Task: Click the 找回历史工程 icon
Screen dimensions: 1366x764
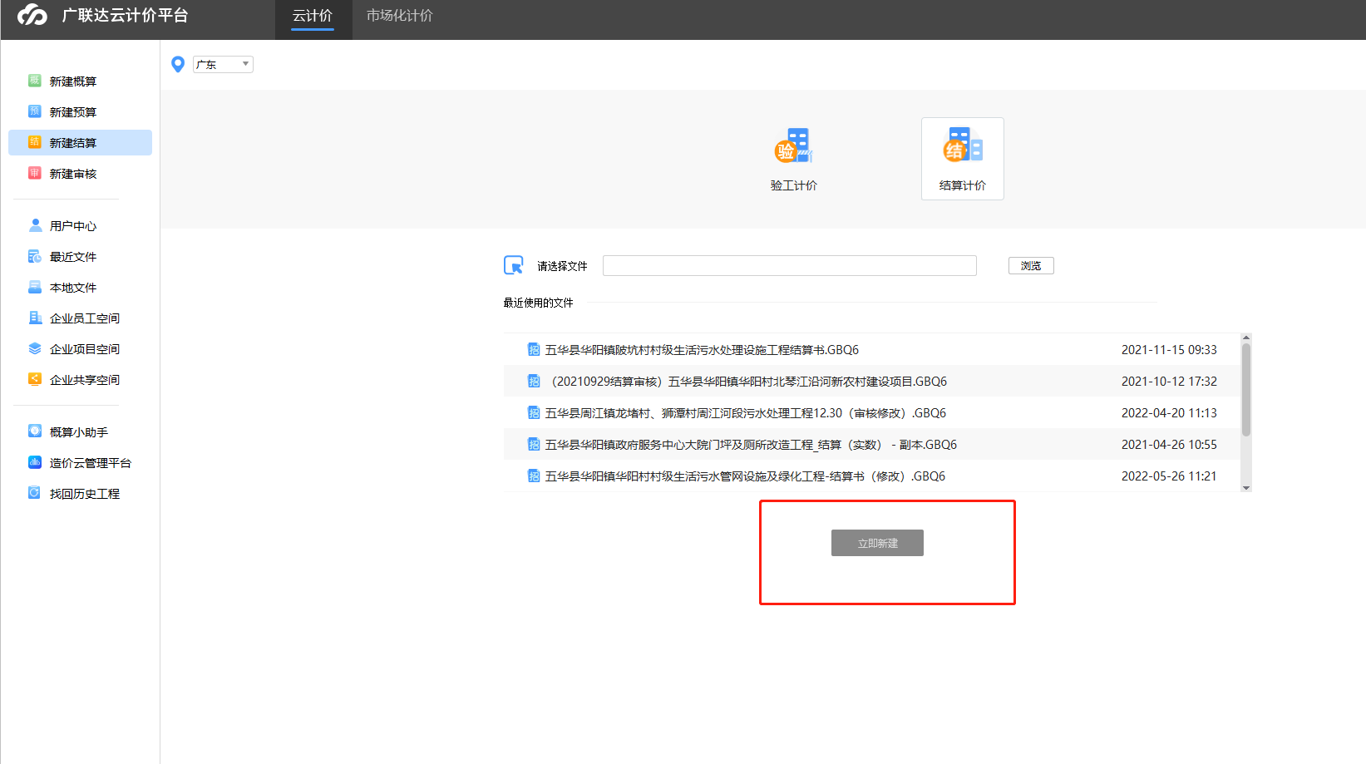Action: coord(35,493)
